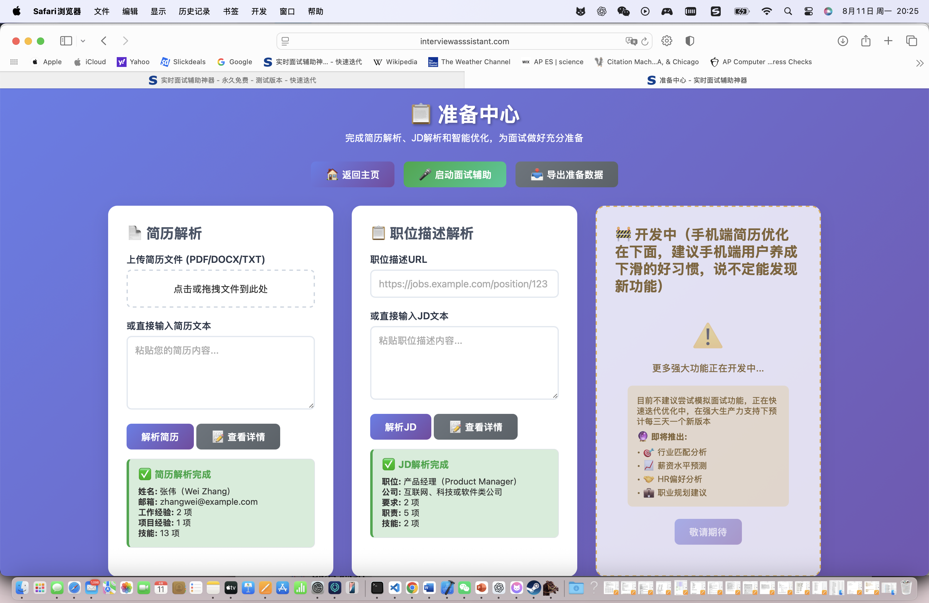Click the resume file upload drop zone
The image size is (929, 603).
(x=221, y=289)
